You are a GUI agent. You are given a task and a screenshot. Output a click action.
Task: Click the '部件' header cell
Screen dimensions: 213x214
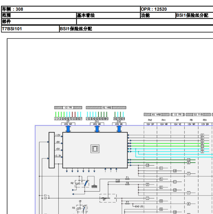point(39,21)
